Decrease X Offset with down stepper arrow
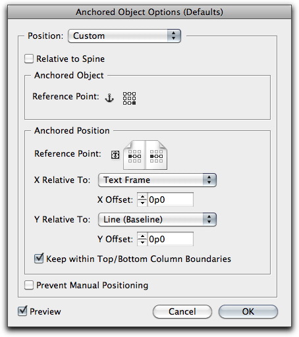The image size is (299, 337). pyautogui.click(x=142, y=203)
